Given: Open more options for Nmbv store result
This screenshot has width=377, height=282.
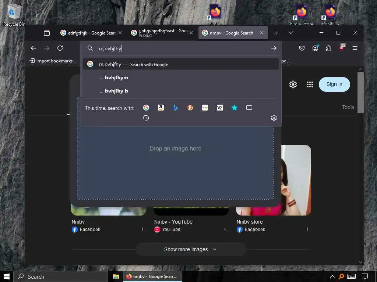Looking at the screenshot, I should pyautogui.click(x=307, y=229).
